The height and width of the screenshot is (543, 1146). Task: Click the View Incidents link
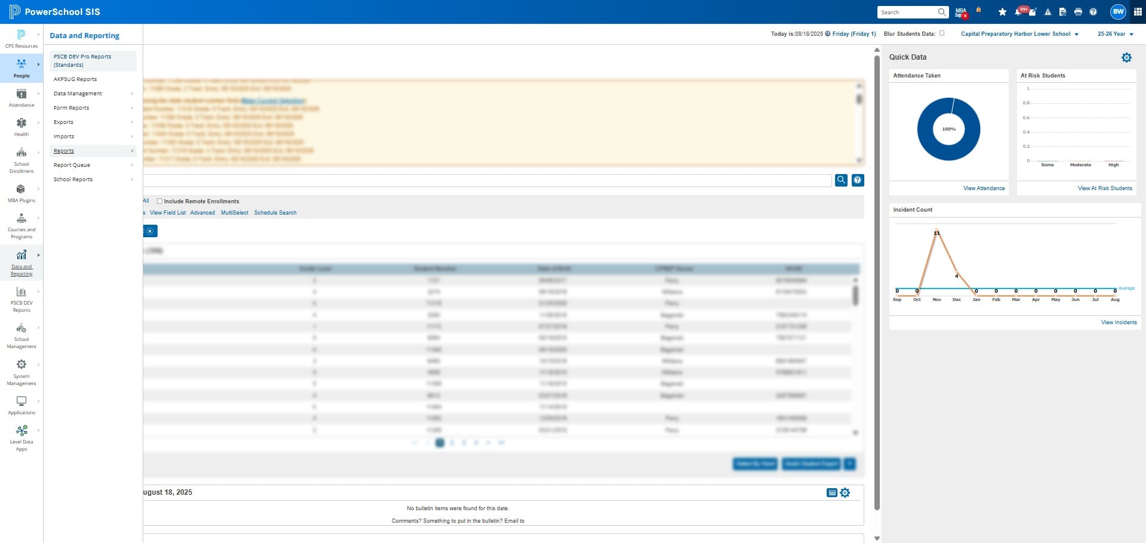click(1119, 322)
